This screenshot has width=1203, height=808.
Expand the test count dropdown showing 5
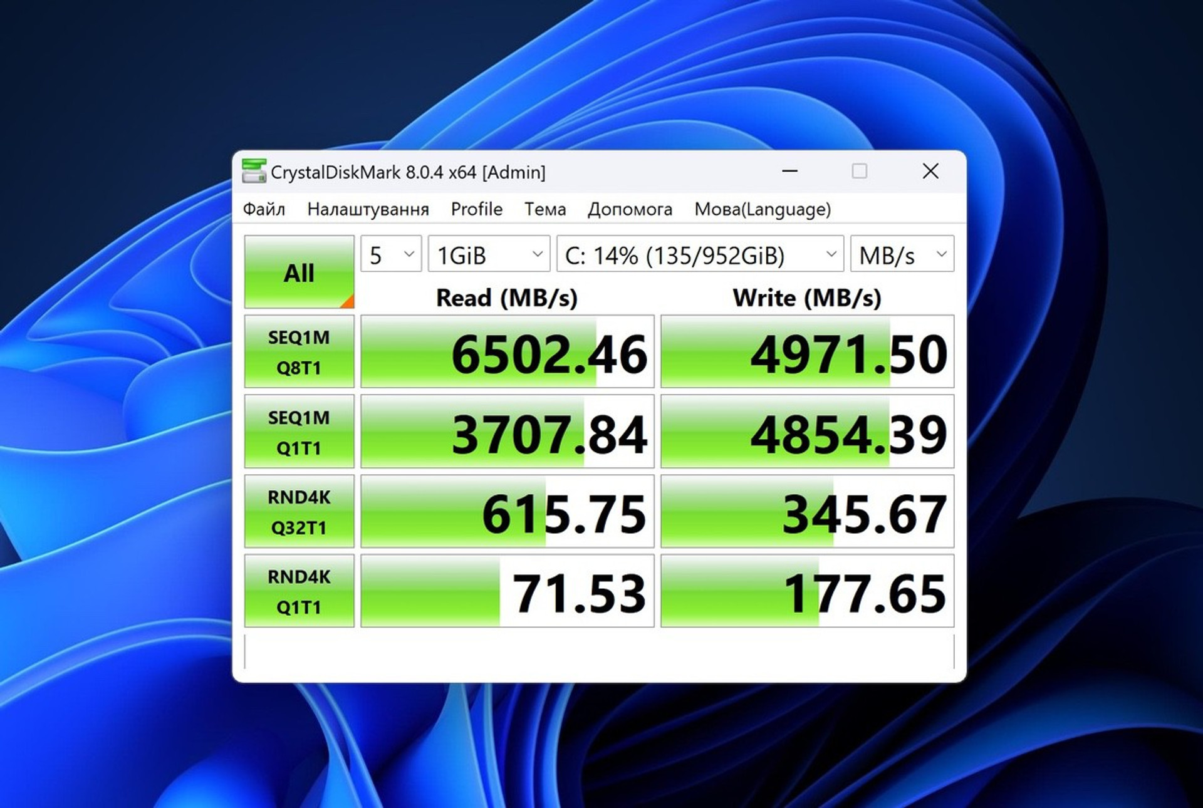(391, 254)
